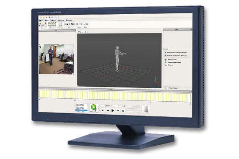Jump to last frame with skip-to-end button

123,111
